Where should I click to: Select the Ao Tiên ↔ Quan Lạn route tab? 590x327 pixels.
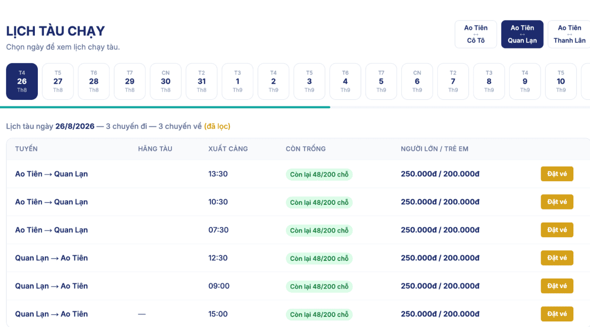(x=522, y=34)
